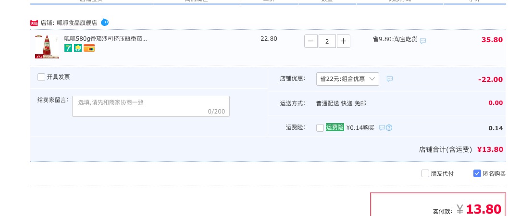Open the ketchup product thumbnail

pyautogui.click(x=47, y=47)
